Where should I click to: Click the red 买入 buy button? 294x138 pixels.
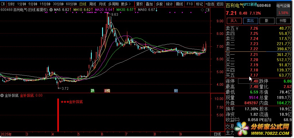234,21
